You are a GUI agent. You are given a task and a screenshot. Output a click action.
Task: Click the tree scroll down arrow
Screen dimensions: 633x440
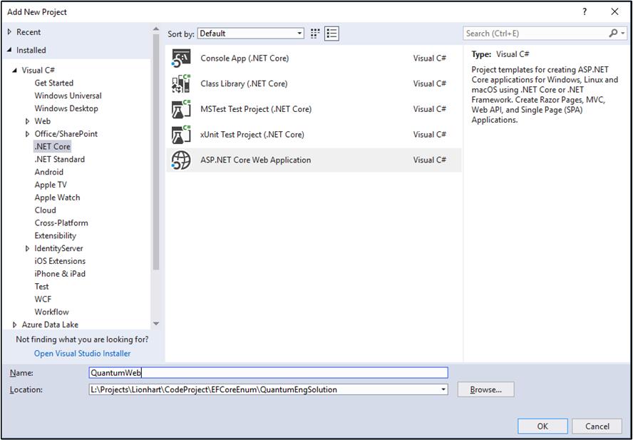tap(156, 324)
